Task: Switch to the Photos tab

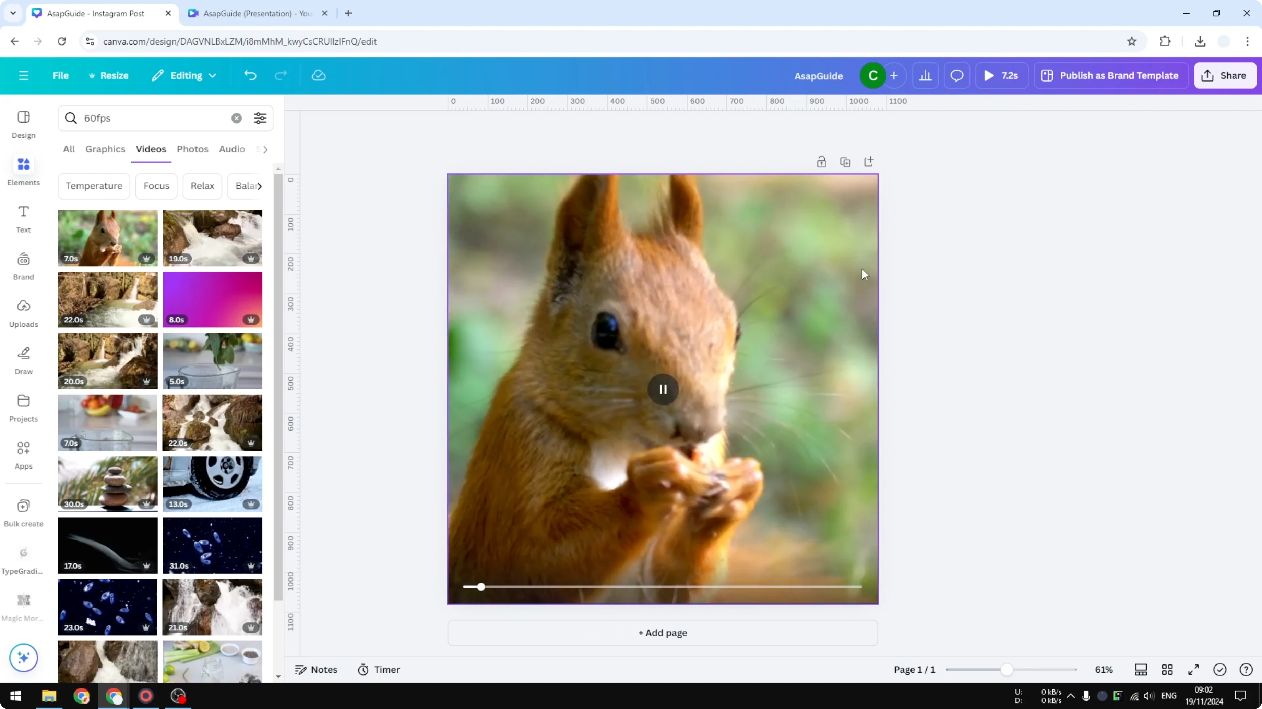Action: 192,149
